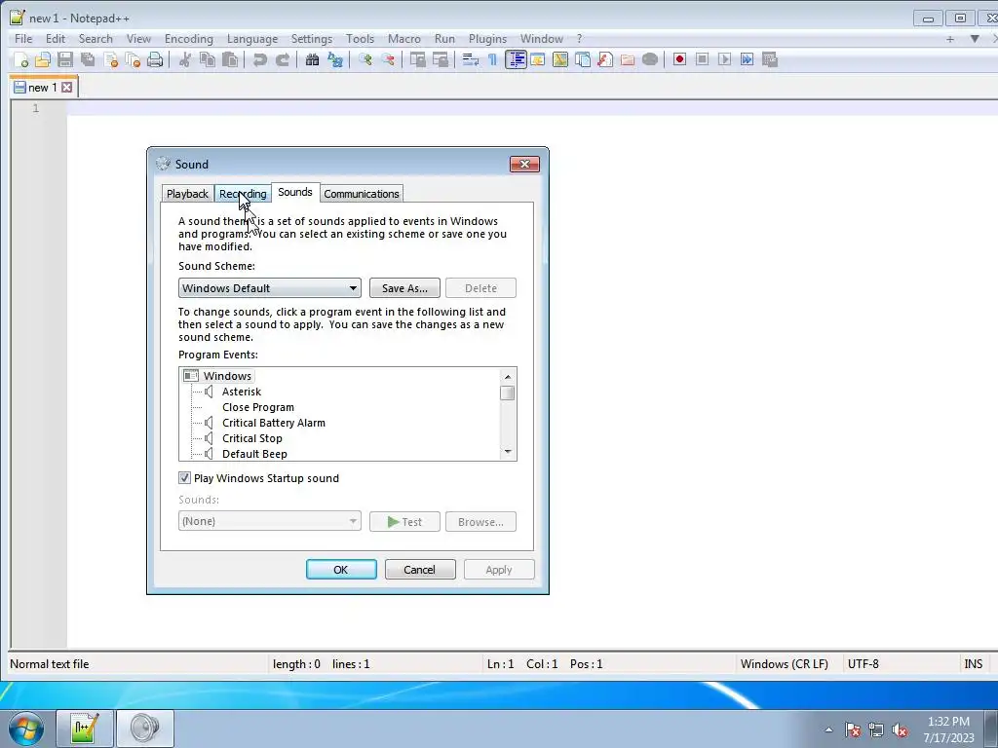Screen dimensions: 998x748
Task: Open the Windows Start menu
Action: pos(24,729)
